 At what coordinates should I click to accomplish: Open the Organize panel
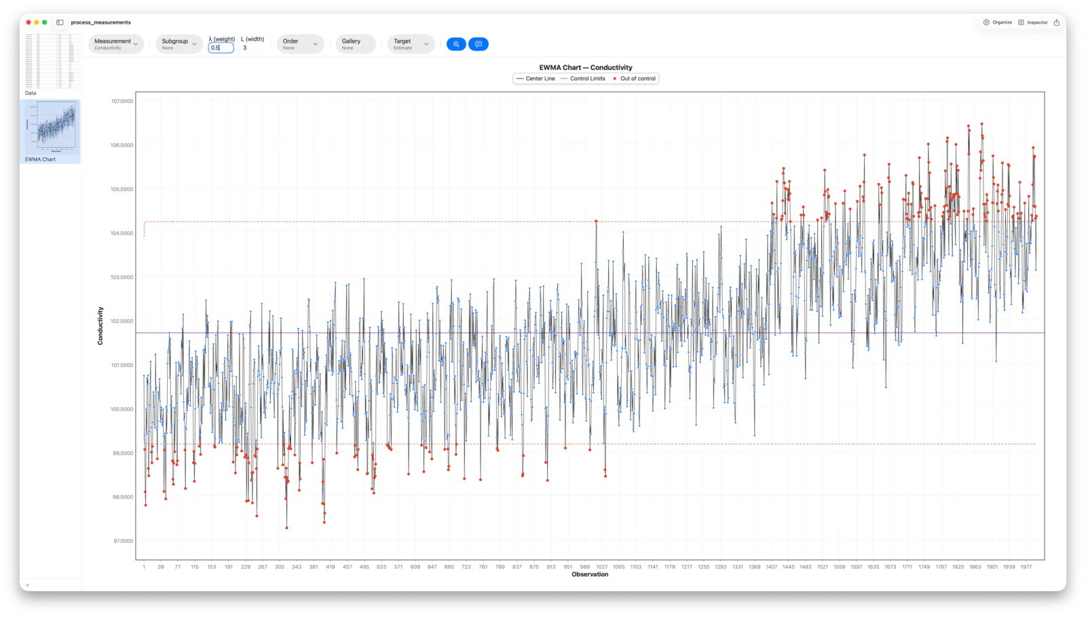click(x=997, y=22)
